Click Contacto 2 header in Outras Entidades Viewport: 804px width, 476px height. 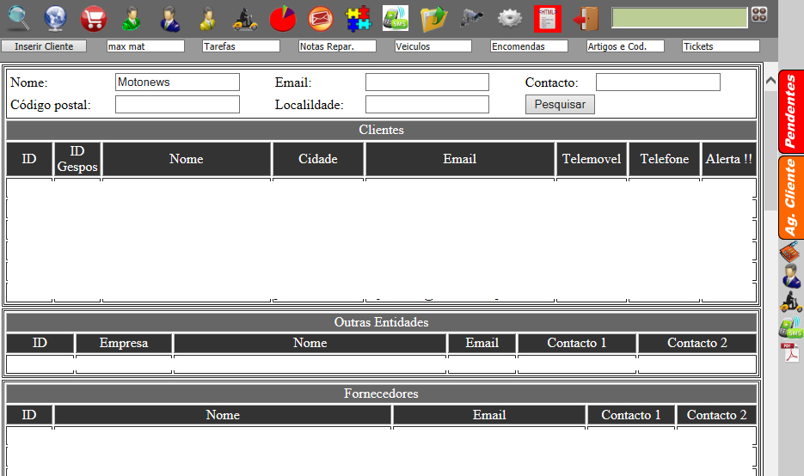[x=697, y=343]
